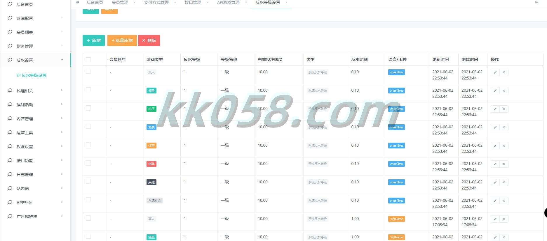547x241 pixels.
Task: Switch to the 后台首页 tab
Action: point(95,2)
